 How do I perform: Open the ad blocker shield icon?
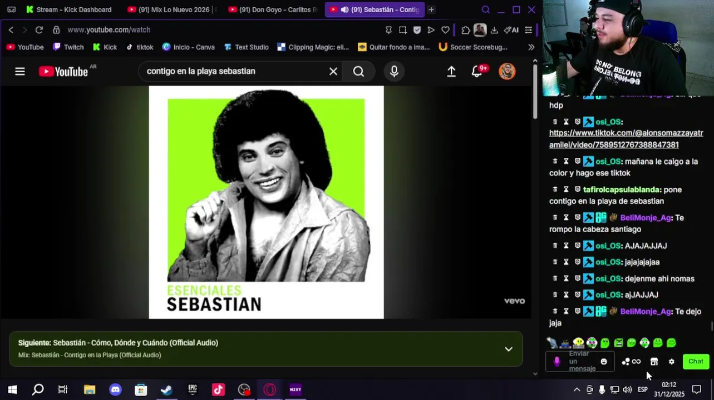coord(417,30)
